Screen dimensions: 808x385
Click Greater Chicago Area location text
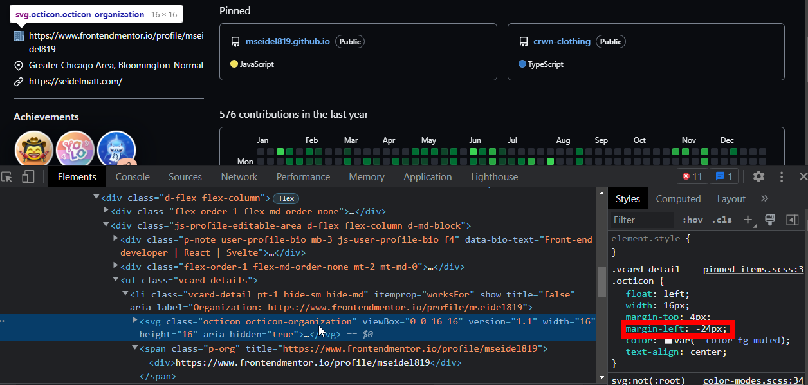click(116, 65)
